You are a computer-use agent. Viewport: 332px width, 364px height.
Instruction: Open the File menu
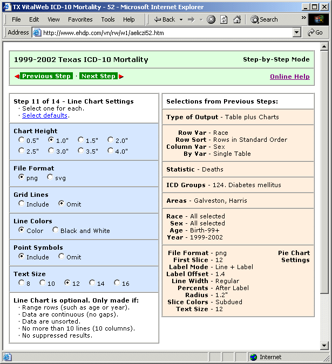point(16,19)
